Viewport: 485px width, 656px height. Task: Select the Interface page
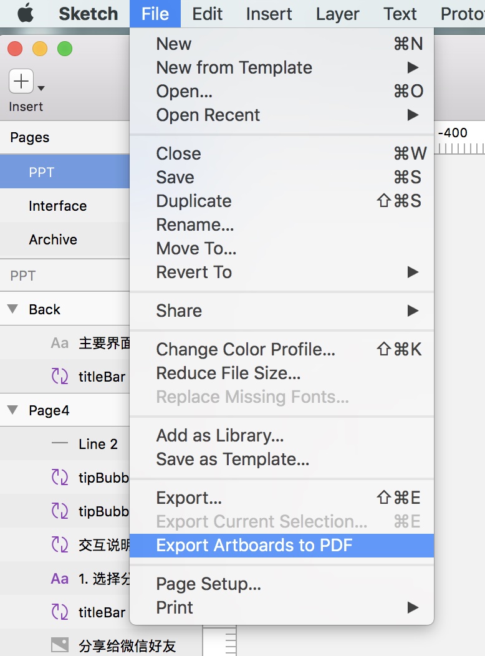tap(58, 206)
